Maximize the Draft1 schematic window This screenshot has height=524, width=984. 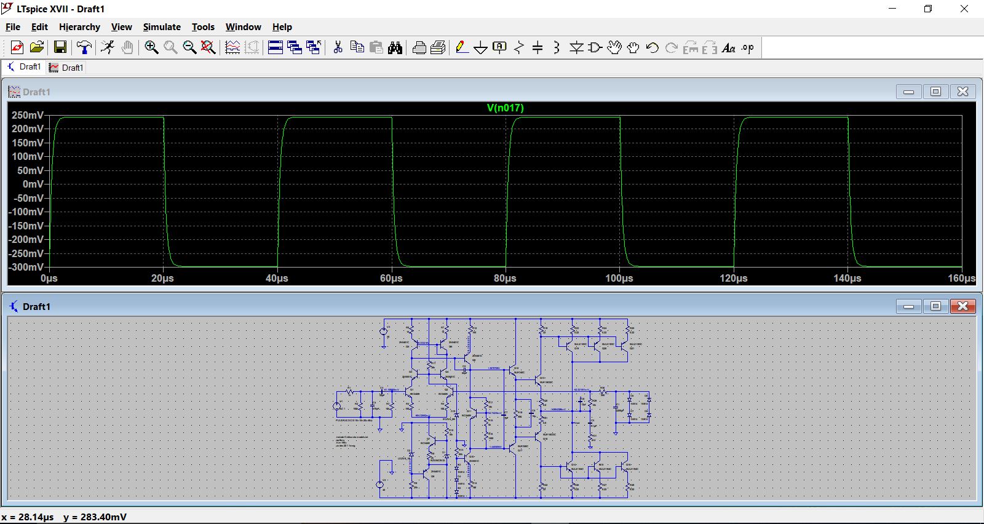coord(935,306)
